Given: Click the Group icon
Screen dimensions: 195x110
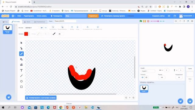Looking at the screenshot, I should pyautogui.click(x=53, y=28).
